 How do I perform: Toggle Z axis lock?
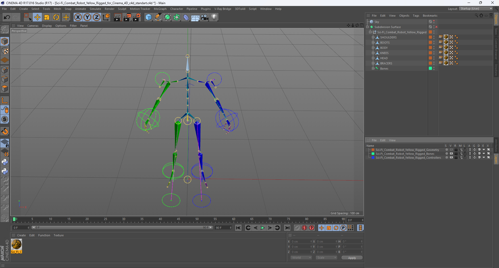tap(97, 17)
